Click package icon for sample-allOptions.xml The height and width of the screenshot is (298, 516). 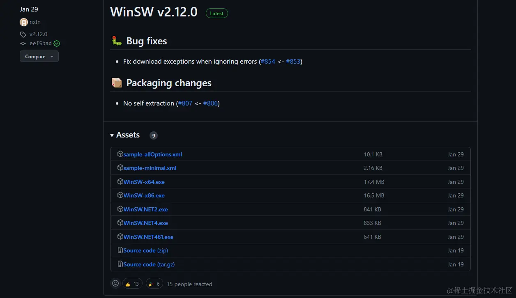[x=120, y=154]
